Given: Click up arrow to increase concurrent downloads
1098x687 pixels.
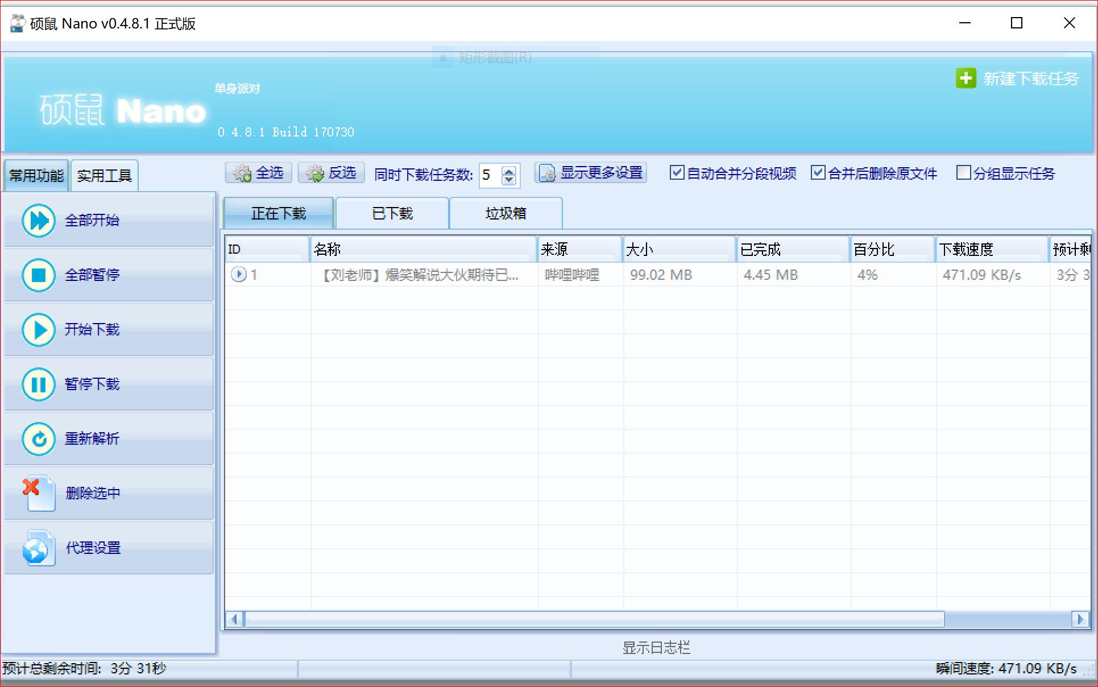Looking at the screenshot, I should [509, 171].
